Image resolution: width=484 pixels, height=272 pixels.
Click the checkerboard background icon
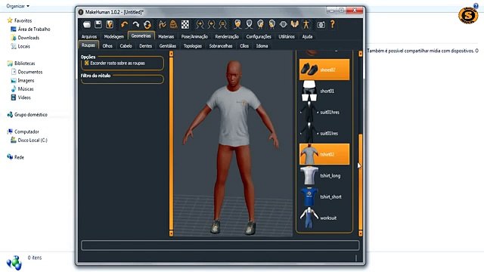point(185,24)
